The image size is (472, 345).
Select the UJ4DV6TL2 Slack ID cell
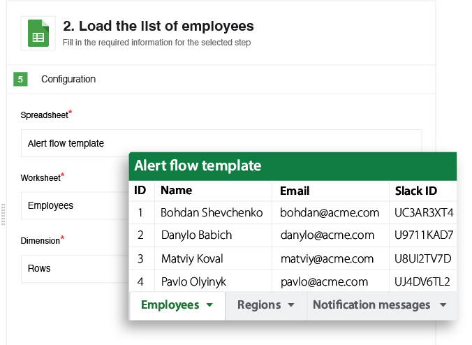pyautogui.click(x=423, y=281)
